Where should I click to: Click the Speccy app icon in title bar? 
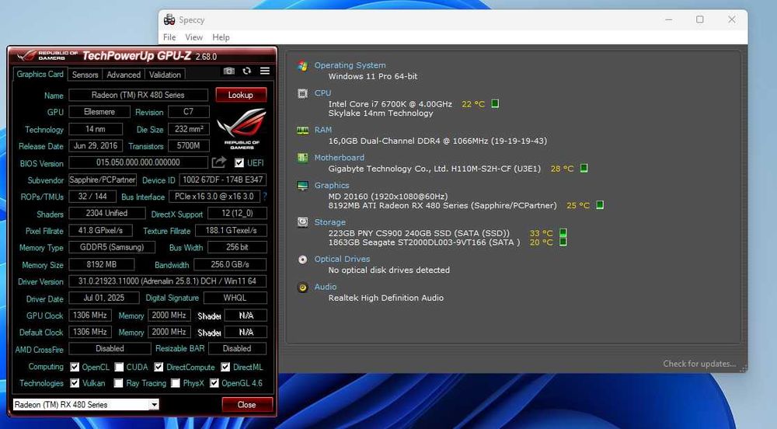[169, 19]
